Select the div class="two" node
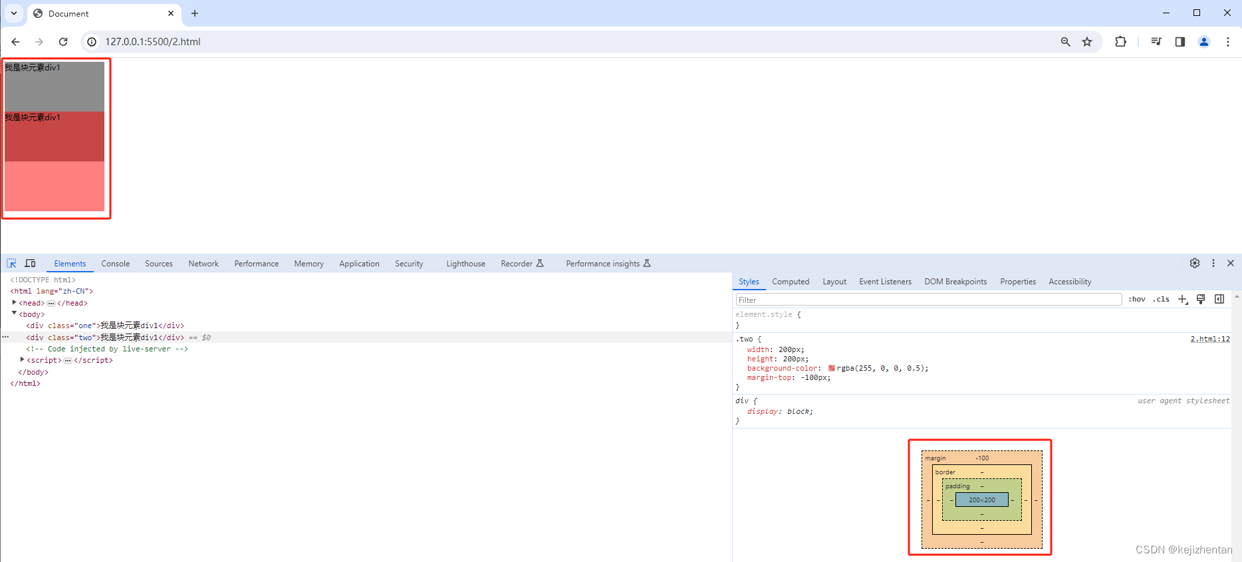 point(105,337)
